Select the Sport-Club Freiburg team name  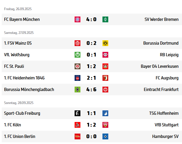coord(22,113)
